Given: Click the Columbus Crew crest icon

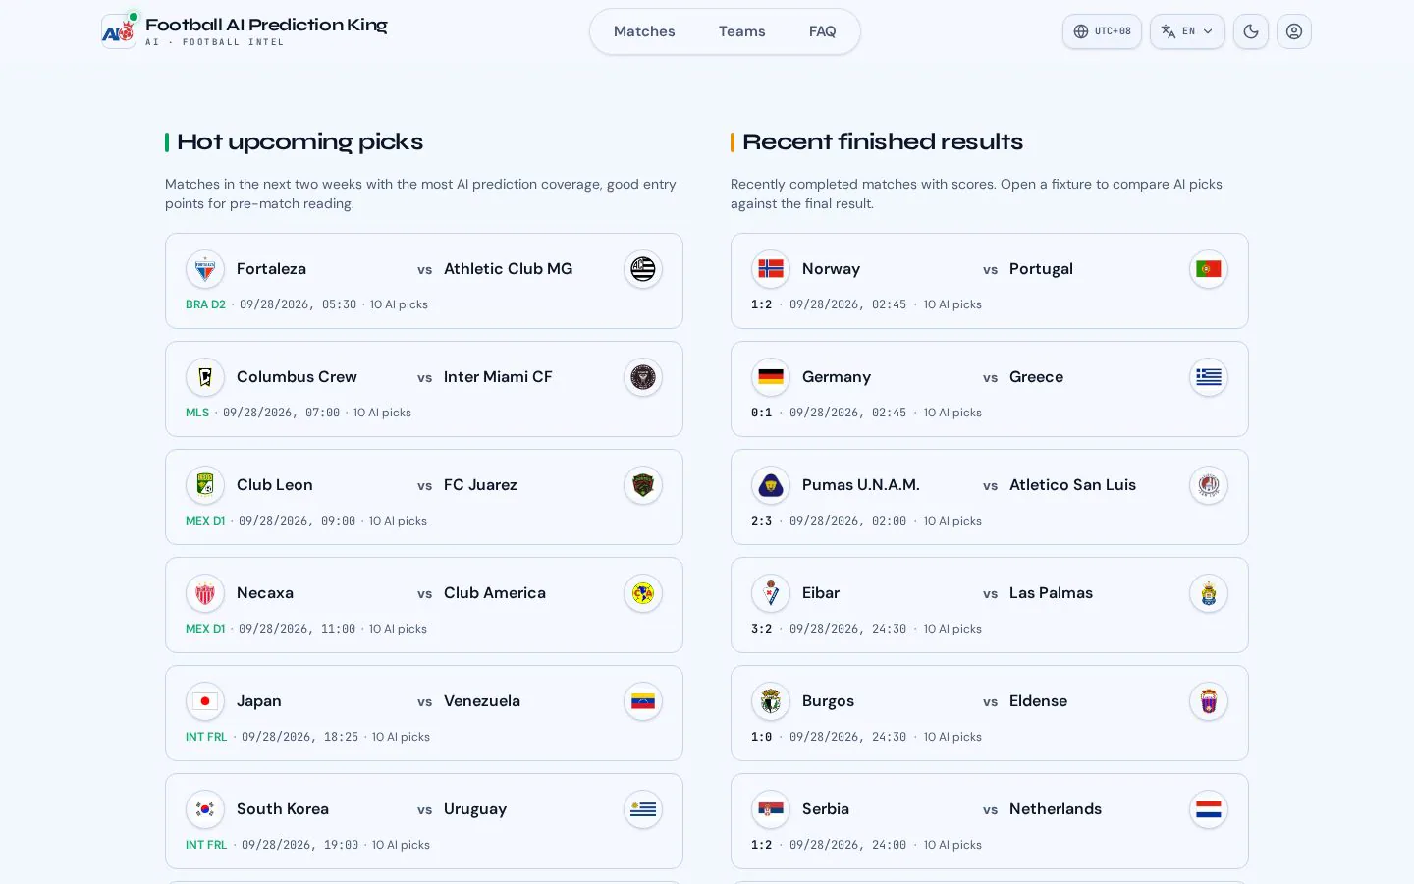Looking at the screenshot, I should [205, 377].
